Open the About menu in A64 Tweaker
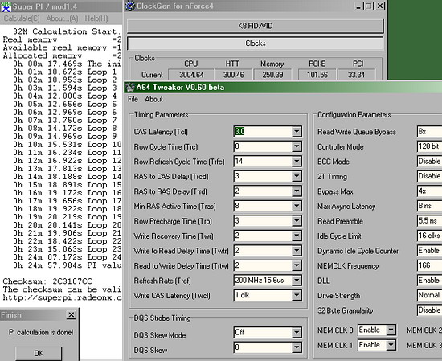The image size is (442, 361). click(x=153, y=99)
